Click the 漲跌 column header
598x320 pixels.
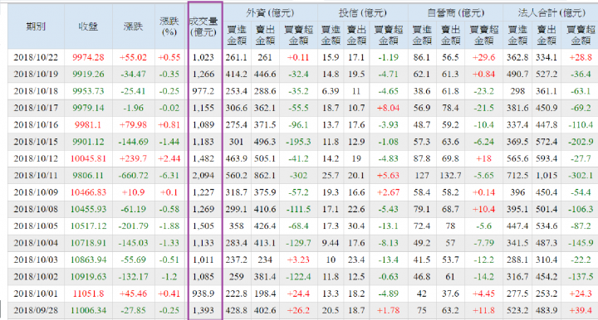[133, 27]
